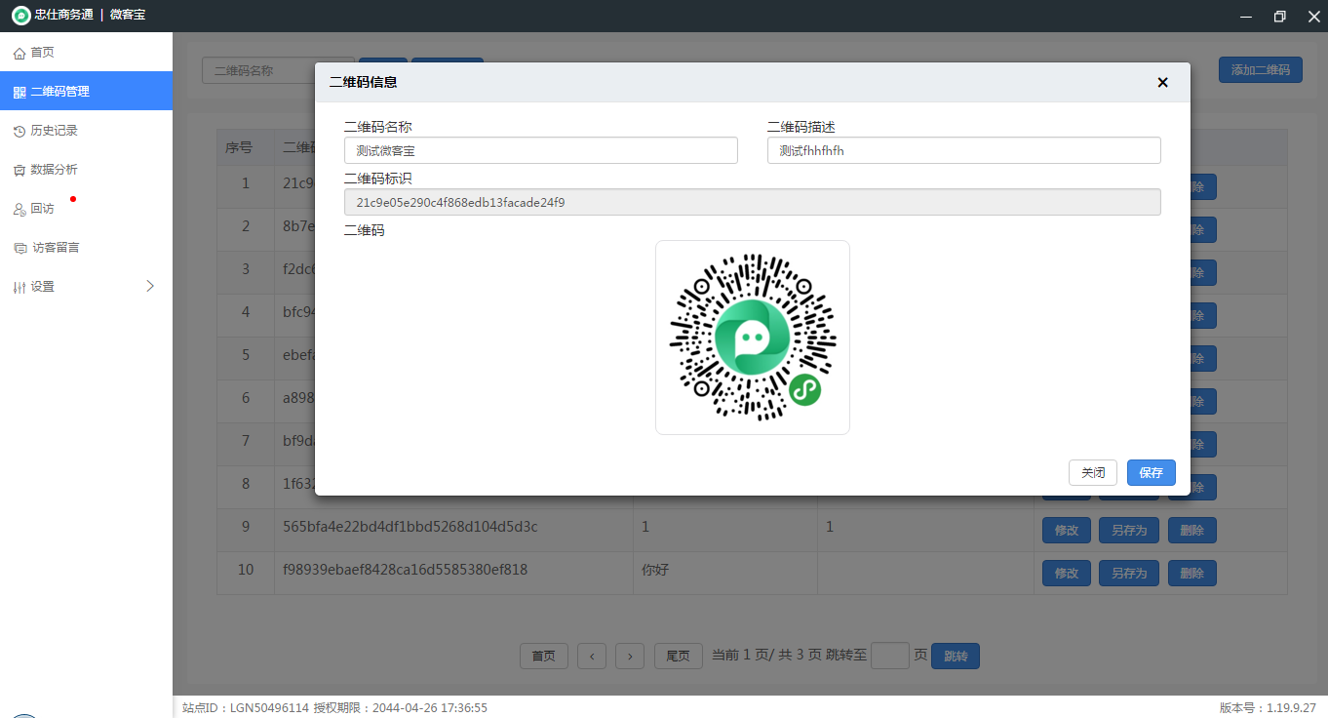1328x718 pixels.
Task: Click 另存为 for row 10
Action: [1129, 574]
